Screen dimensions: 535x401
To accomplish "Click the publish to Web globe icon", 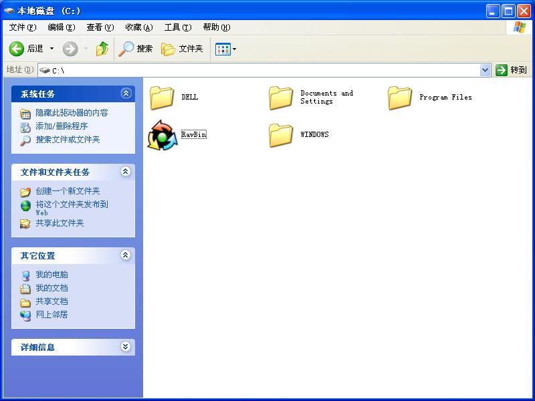I will coord(25,206).
